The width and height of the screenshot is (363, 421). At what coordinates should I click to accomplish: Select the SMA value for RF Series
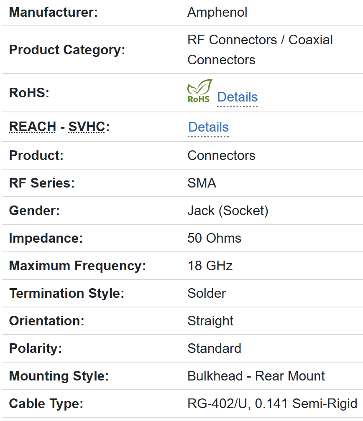point(202,183)
